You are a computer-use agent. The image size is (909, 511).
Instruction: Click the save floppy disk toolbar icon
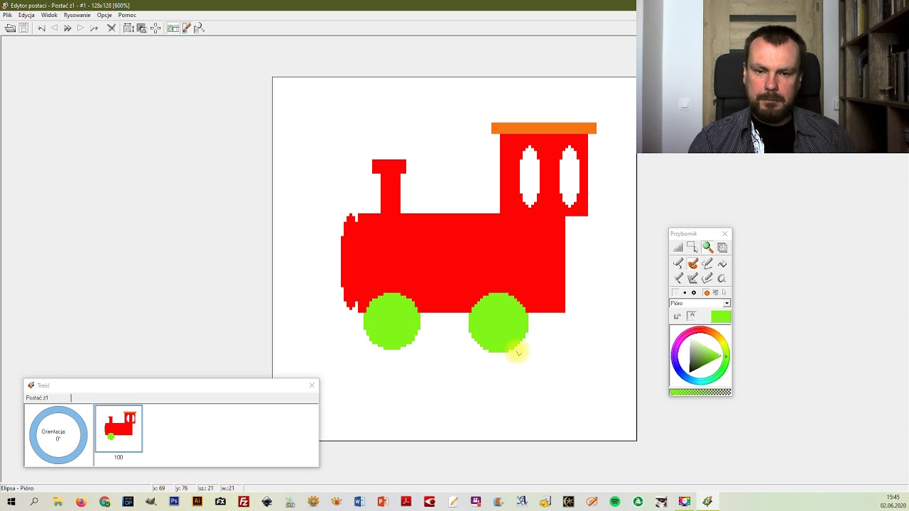(x=23, y=28)
